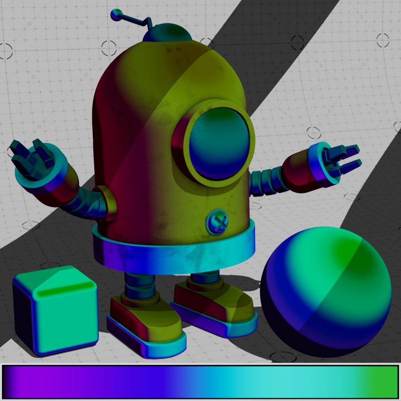Select the robot's front foot

click(x=146, y=325)
